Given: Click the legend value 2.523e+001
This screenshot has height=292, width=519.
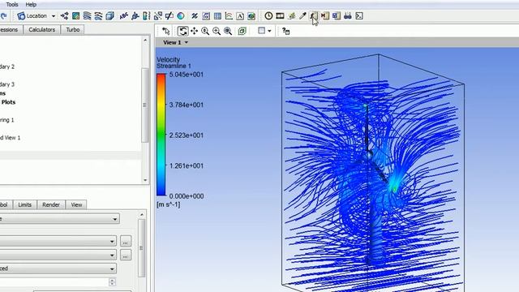Looking at the screenshot, I should point(187,135).
